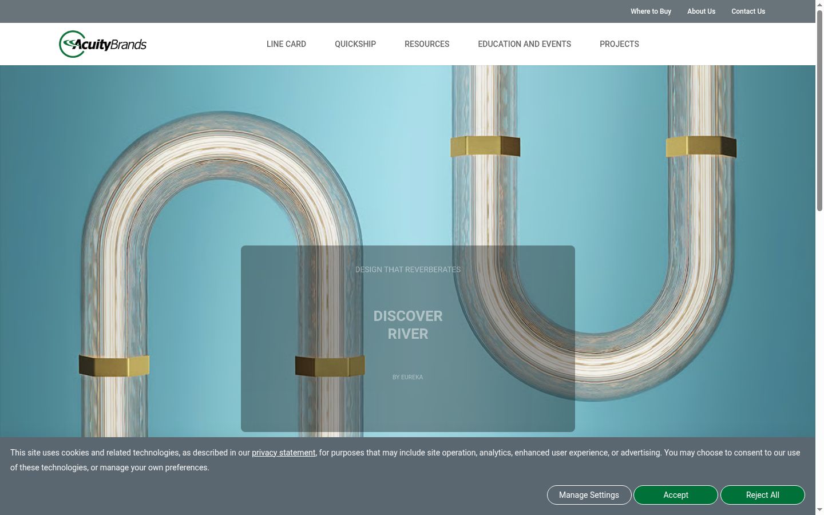The height and width of the screenshot is (515, 824).
Task: Click the scrollbar up arrow
Action: [x=819, y=4]
